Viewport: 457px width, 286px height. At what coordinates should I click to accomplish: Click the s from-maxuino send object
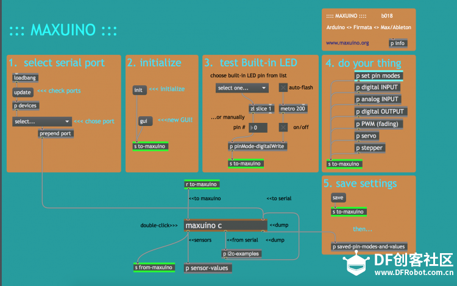[x=154, y=267]
